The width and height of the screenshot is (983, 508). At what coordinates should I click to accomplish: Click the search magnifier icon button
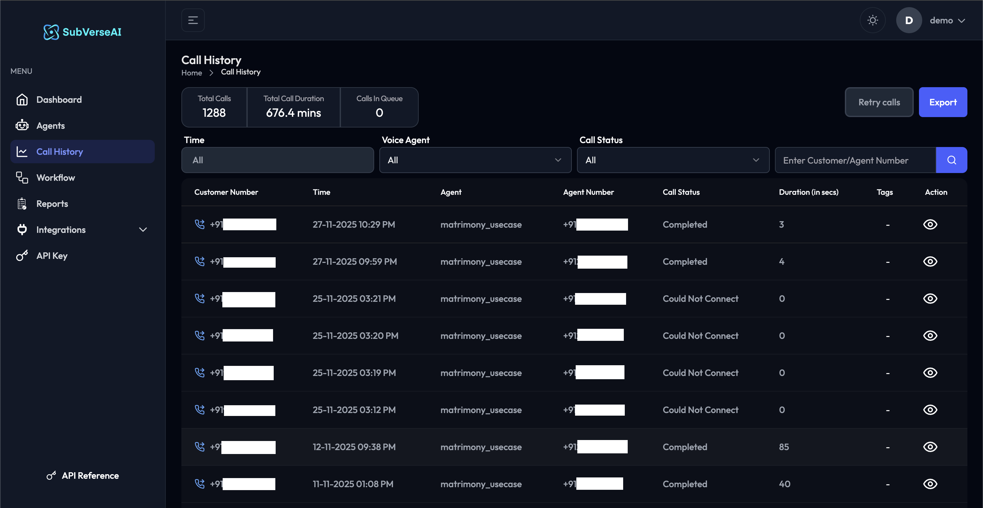coord(951,160)
